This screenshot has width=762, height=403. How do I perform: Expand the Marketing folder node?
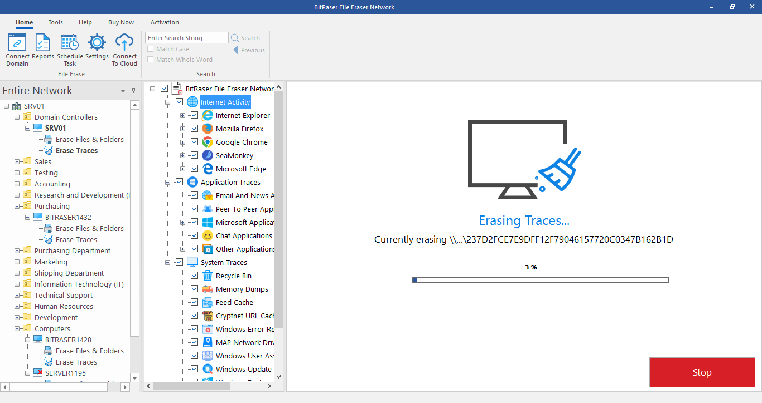click(17, 262)
